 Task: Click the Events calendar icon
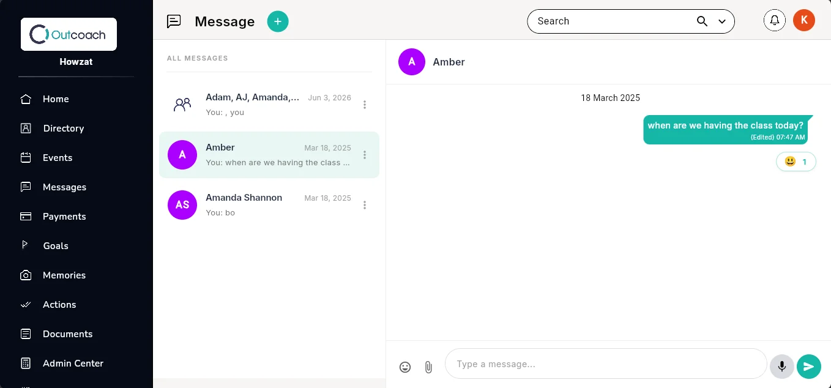tap(26, 158)
